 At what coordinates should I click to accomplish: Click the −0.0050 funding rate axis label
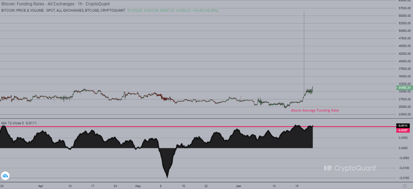pos(404,158)
